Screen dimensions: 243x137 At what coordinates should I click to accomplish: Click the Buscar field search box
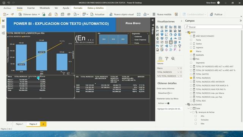point(213,27)
